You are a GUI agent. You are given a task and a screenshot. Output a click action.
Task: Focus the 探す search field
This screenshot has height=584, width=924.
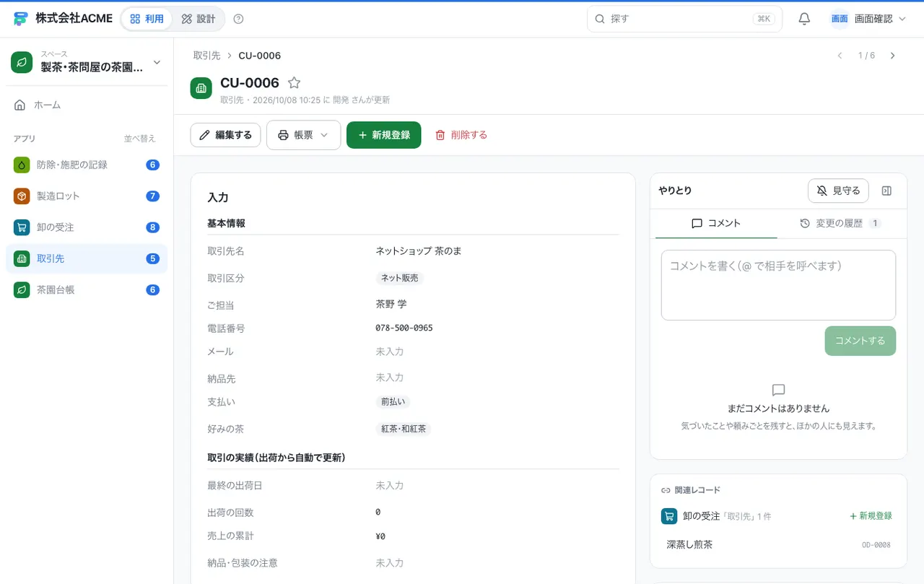[684, 19]
